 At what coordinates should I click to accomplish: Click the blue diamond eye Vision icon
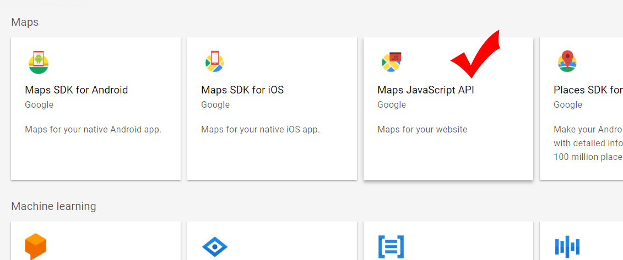click(215, 247)
